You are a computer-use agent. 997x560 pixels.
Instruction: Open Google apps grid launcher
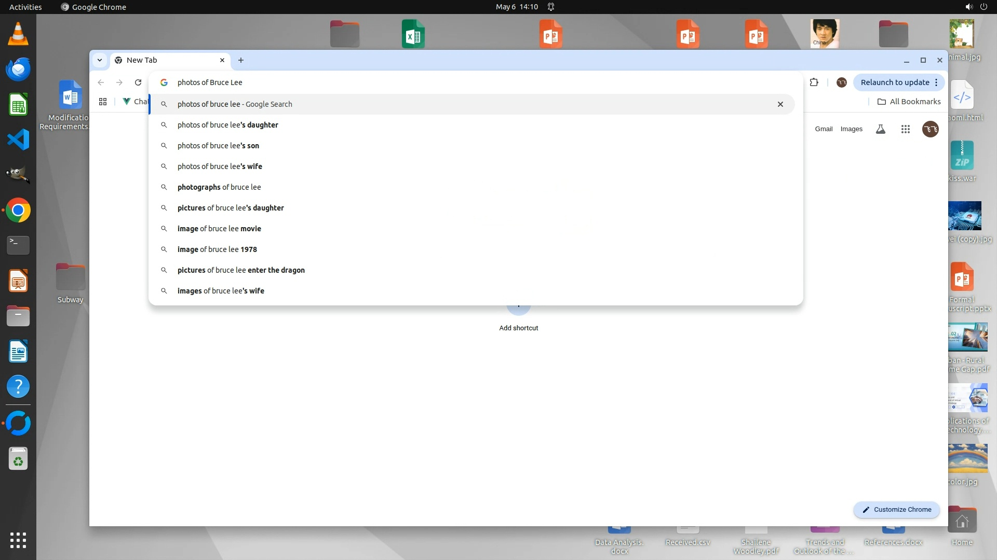click(x=905, y=129)
